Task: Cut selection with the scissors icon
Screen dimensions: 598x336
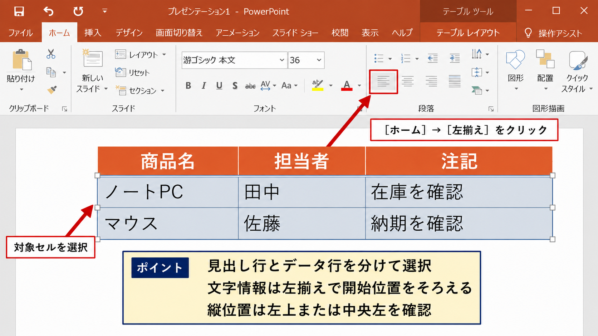Action: (x=51, y=54)
